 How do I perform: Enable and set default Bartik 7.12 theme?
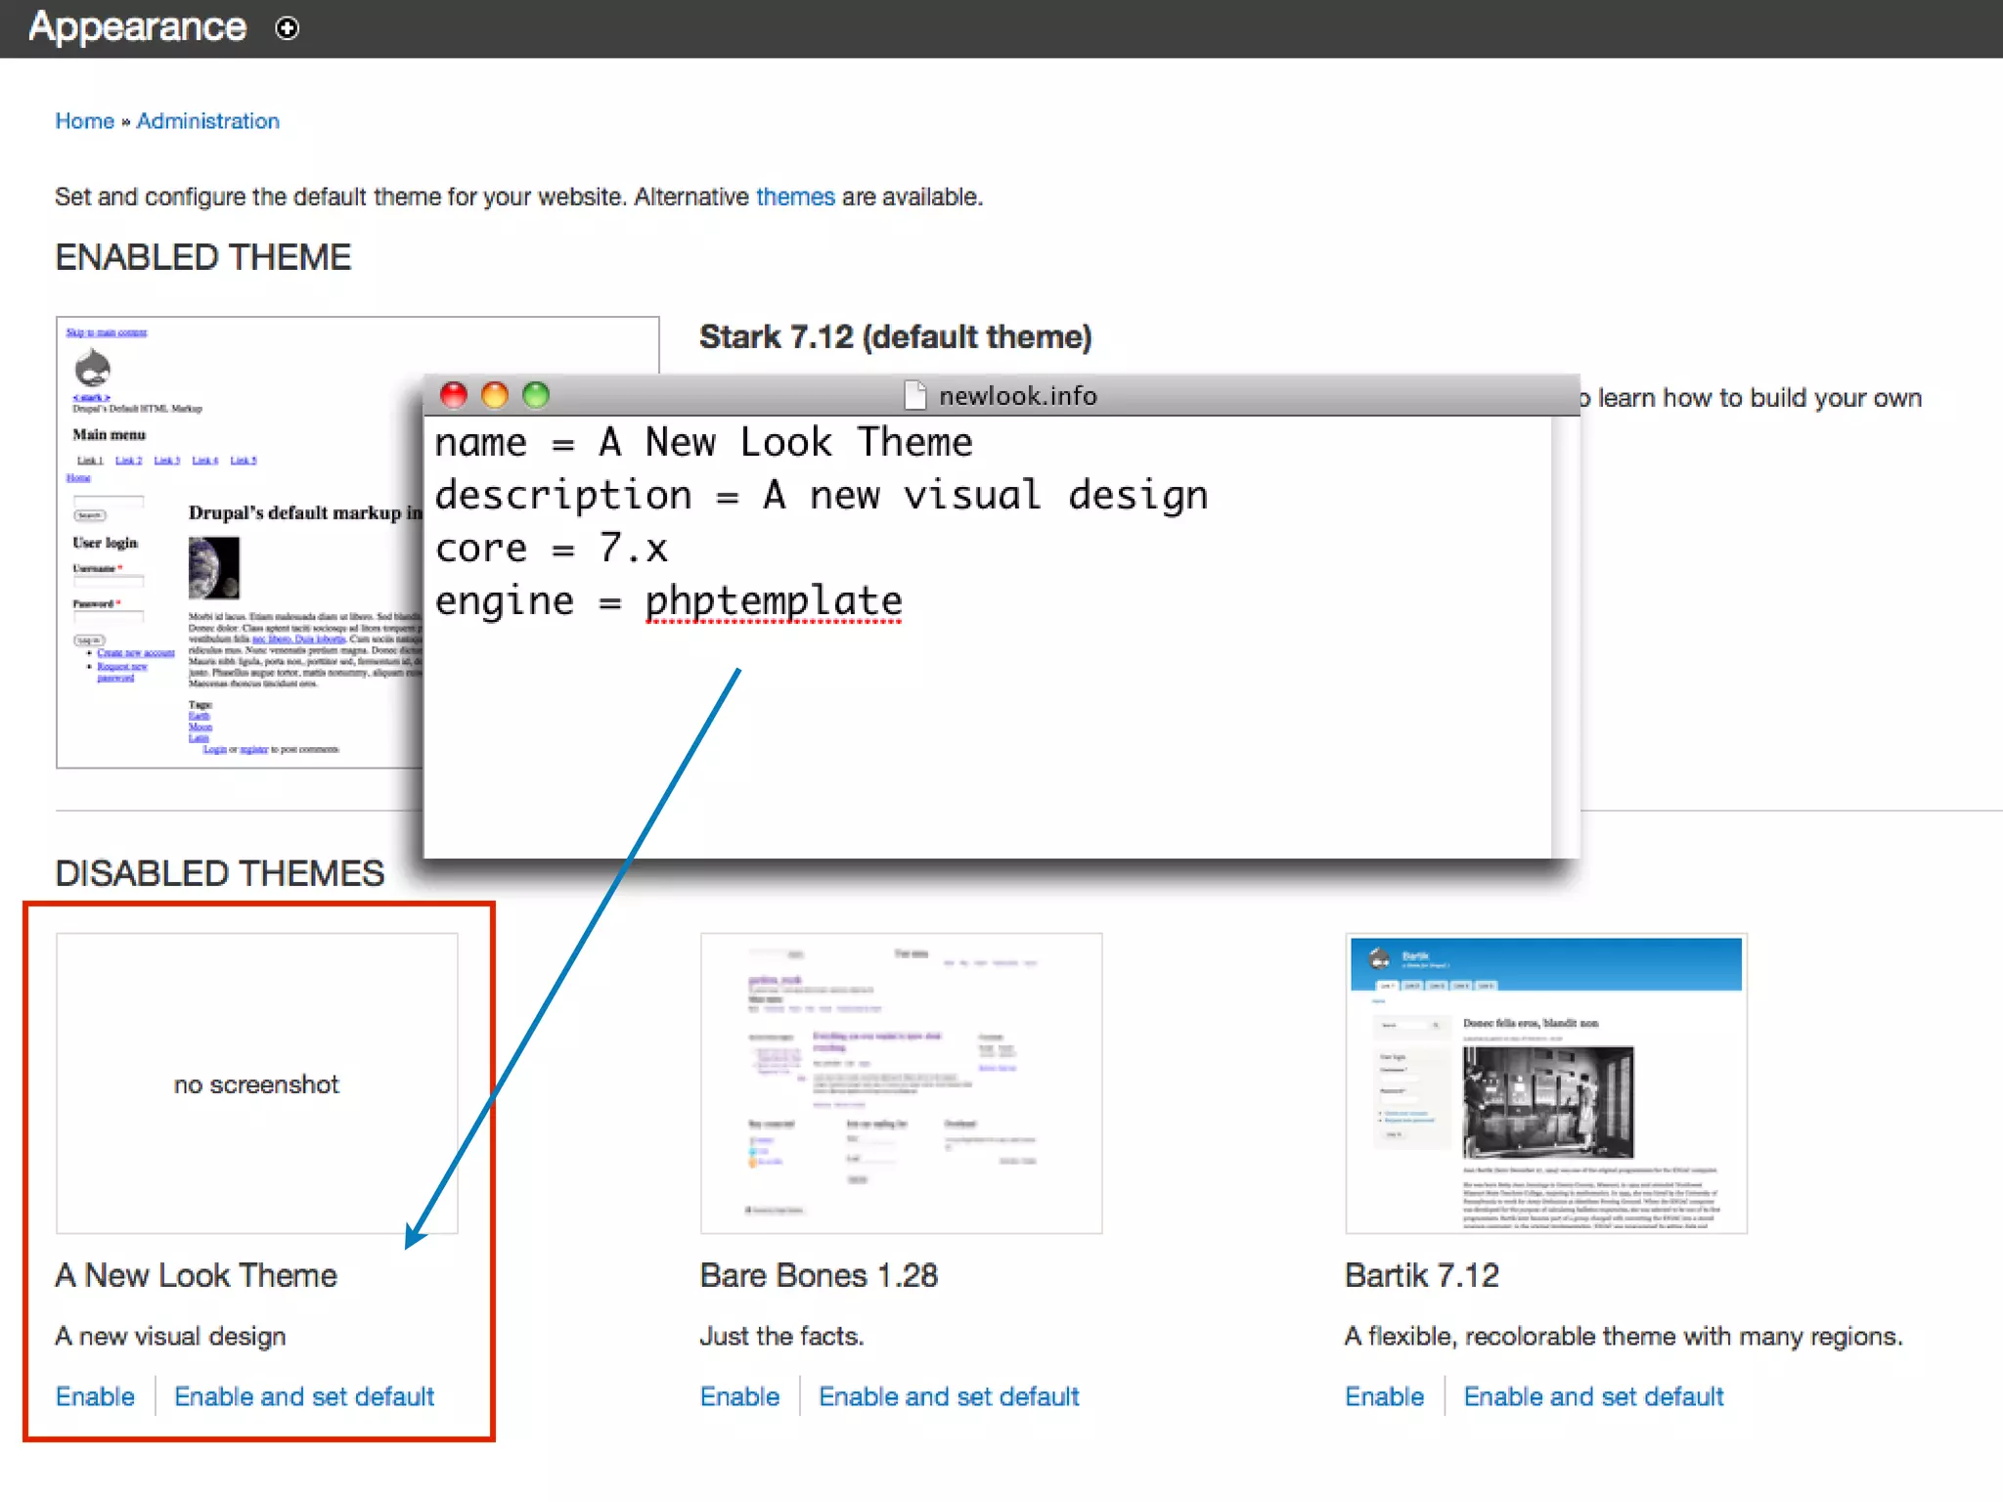pyautogui.click(x=1593, y=1396)
